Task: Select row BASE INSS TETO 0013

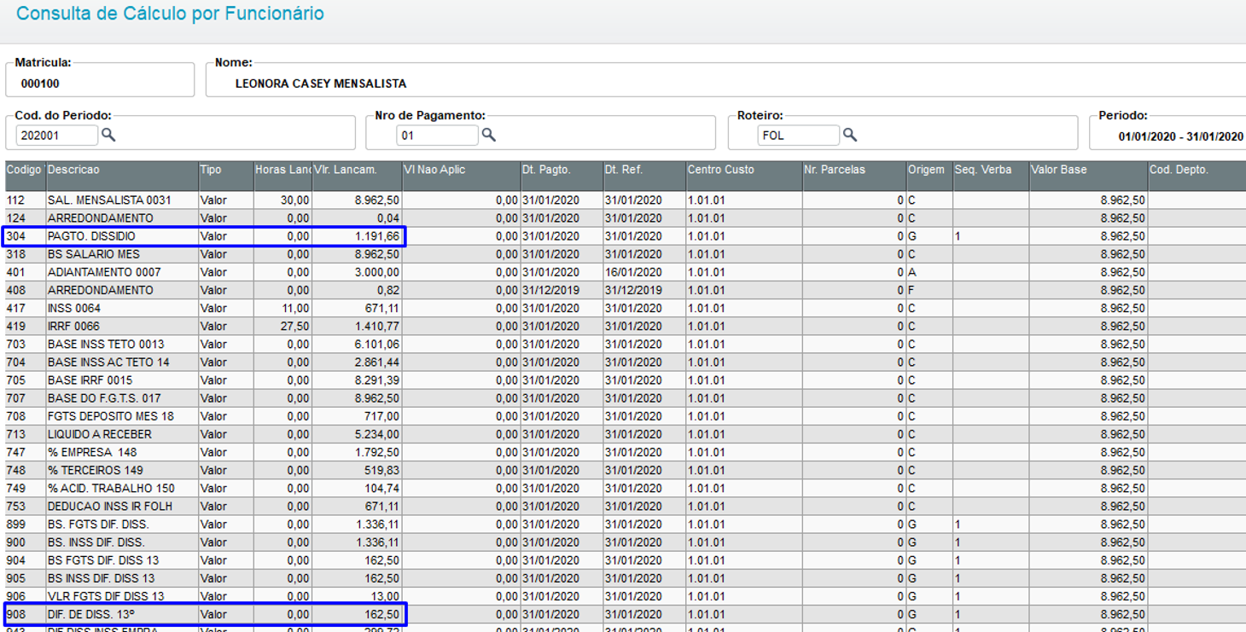Action: 626,344
